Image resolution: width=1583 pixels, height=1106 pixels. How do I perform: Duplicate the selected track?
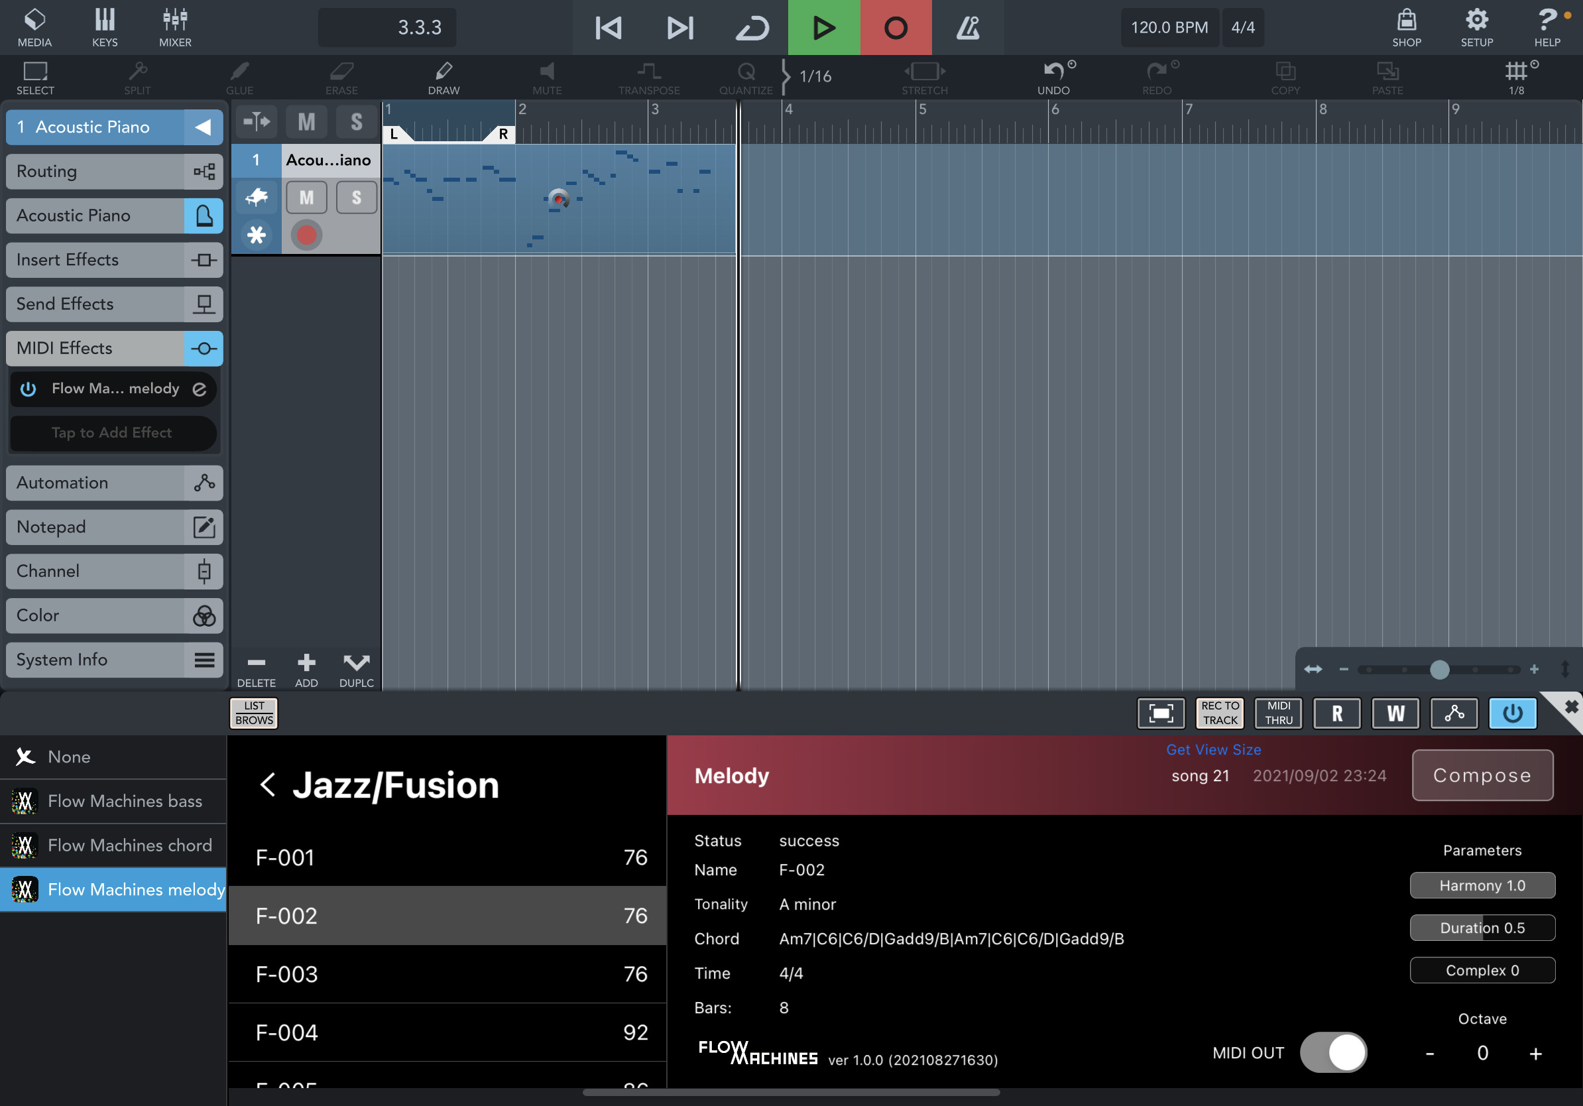[357, 670]
